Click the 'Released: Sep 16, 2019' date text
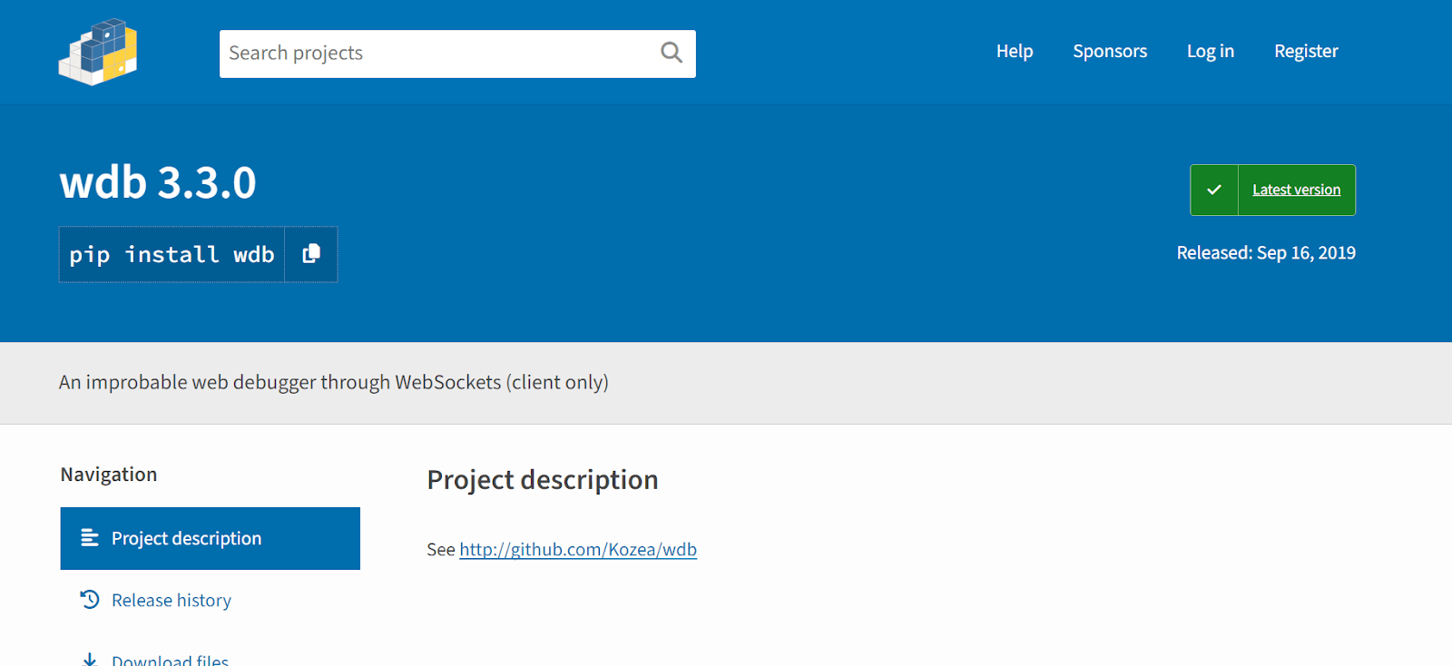Viewport: 1452px width, 666px height. [x=1266, y=252]
